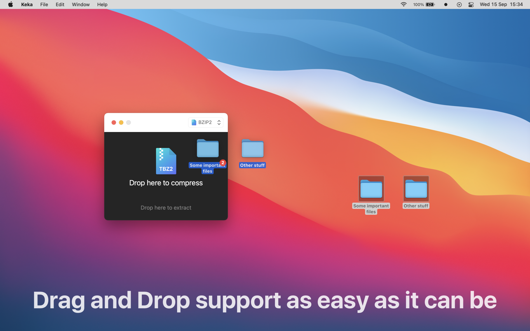Click the 'Drop here to extract' area
The image size is (530, 331).
[x=166, y=207]
